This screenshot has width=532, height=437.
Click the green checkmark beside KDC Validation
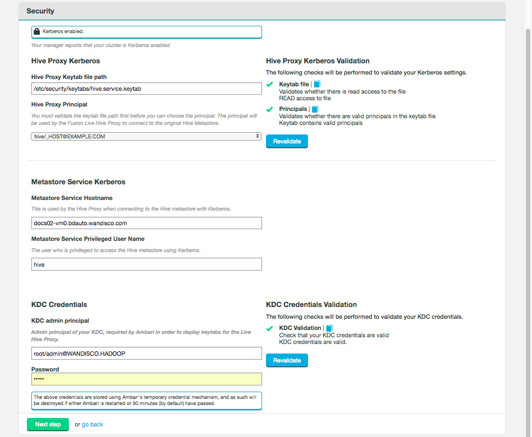[270, 328]
